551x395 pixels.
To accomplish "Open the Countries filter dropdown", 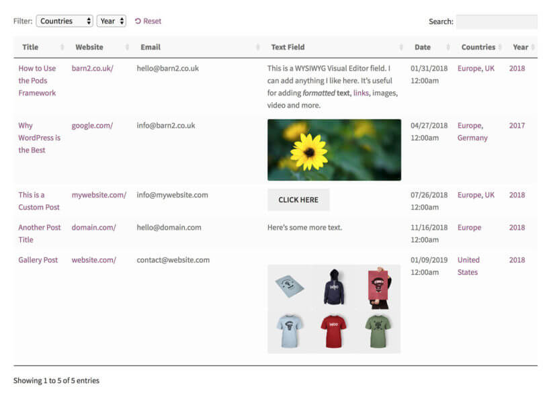I will (x=65, y=21).
